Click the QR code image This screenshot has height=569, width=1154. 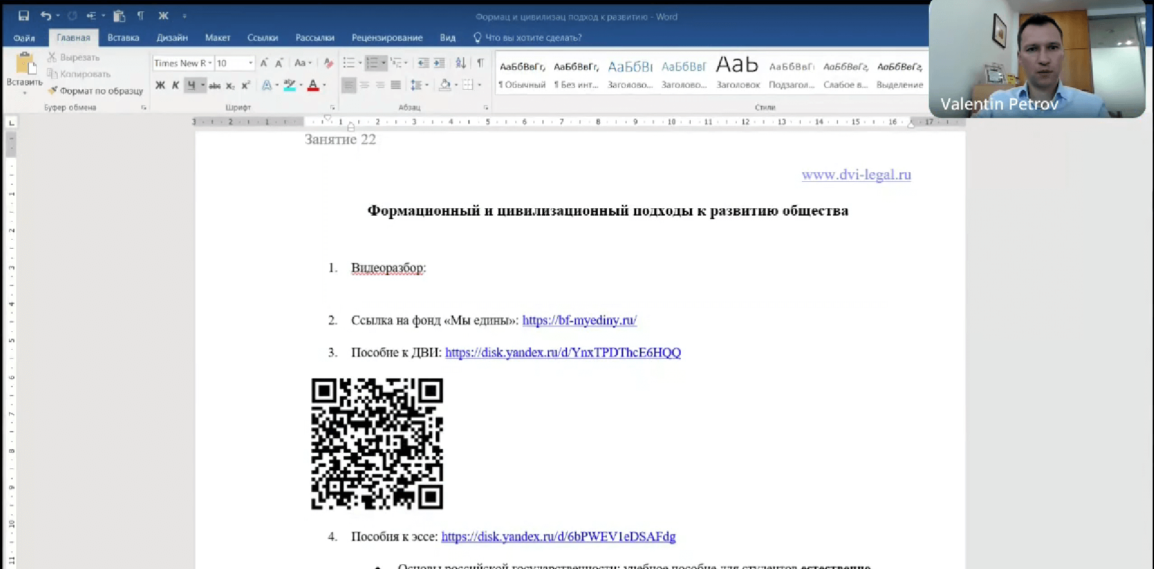[x=377, y=444]
